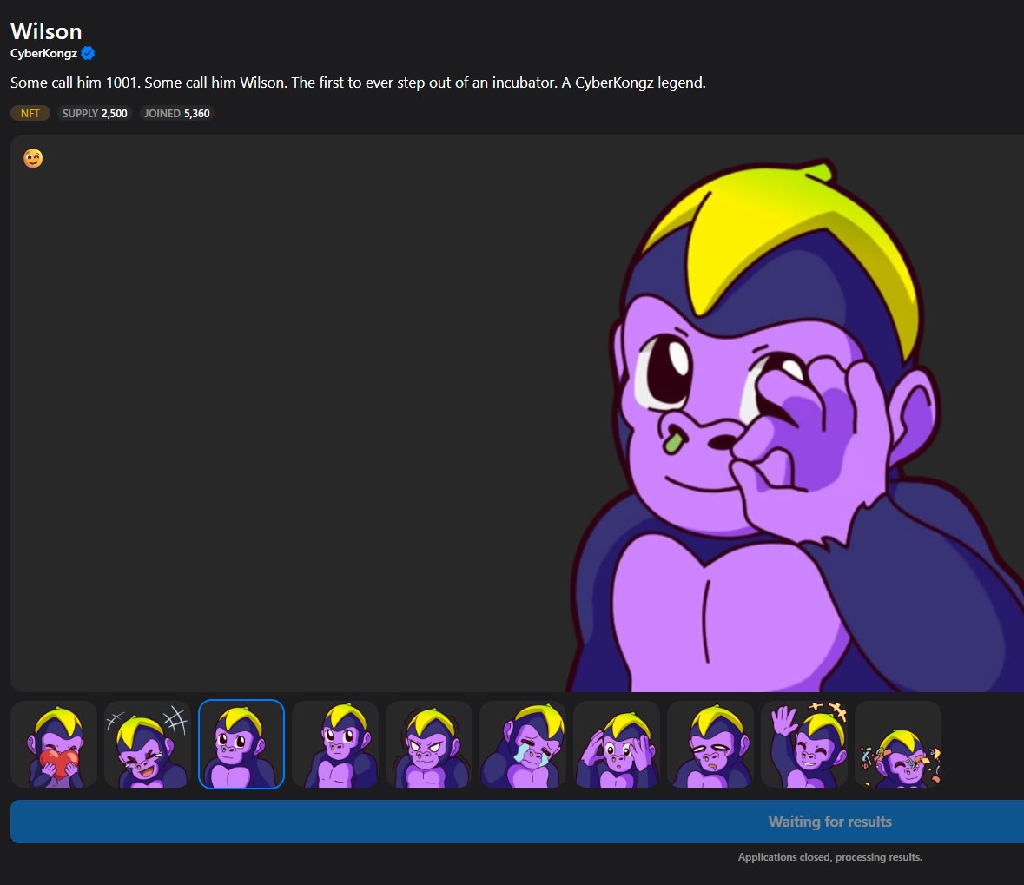Select the sleepy squinting Wilson sticker thumbnail

click(710, 744)
